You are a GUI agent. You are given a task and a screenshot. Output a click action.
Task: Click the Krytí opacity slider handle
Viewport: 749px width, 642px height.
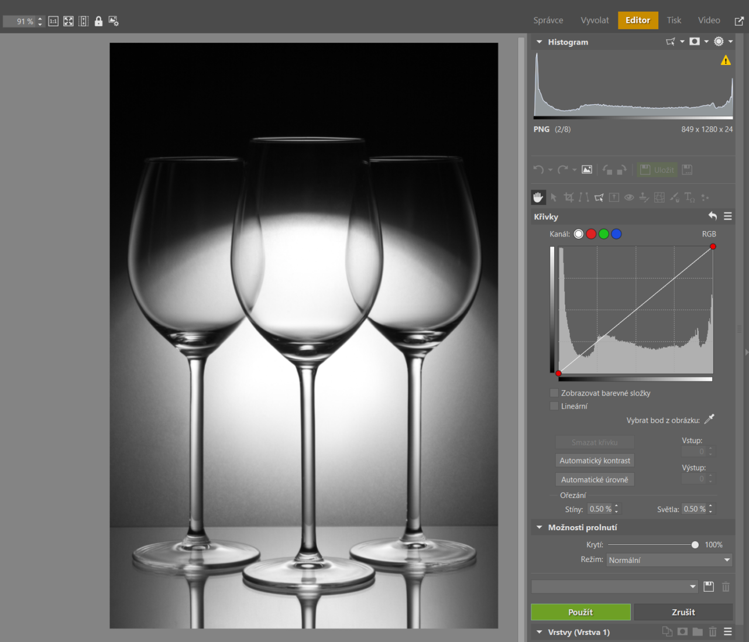click(695, 545)
